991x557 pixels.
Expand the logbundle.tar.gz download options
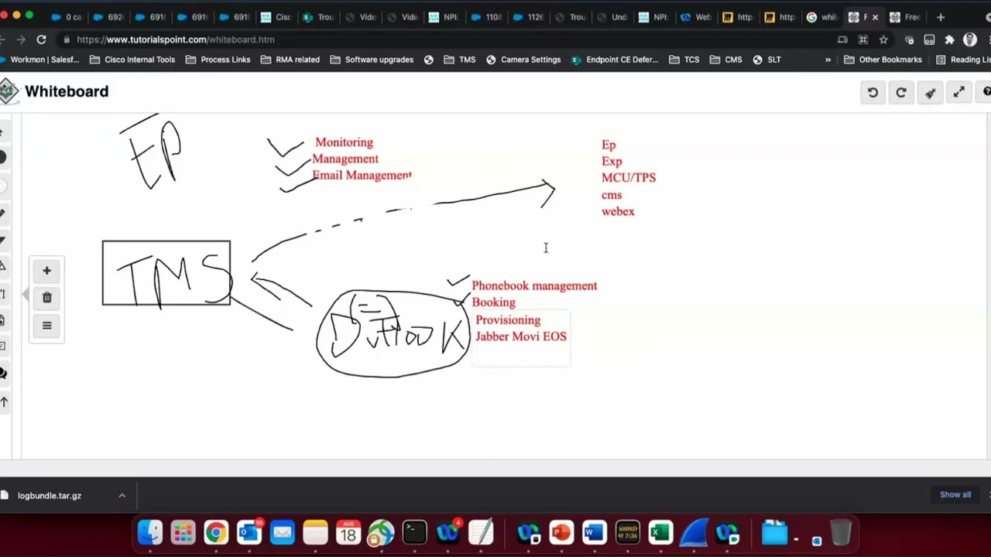(x=122, y=496)
